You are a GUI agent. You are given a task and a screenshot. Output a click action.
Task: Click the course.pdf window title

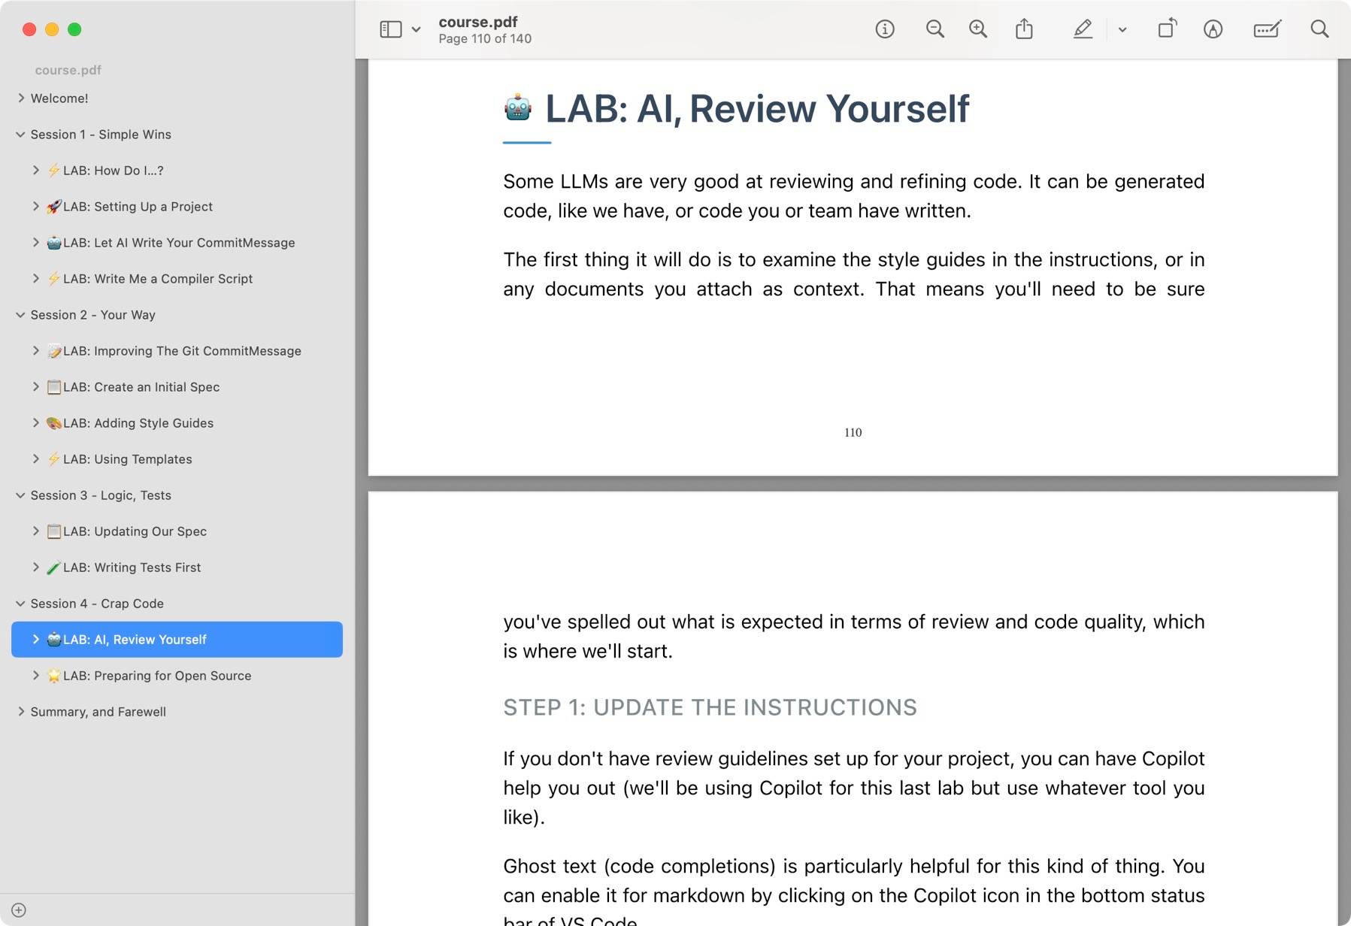478,22
